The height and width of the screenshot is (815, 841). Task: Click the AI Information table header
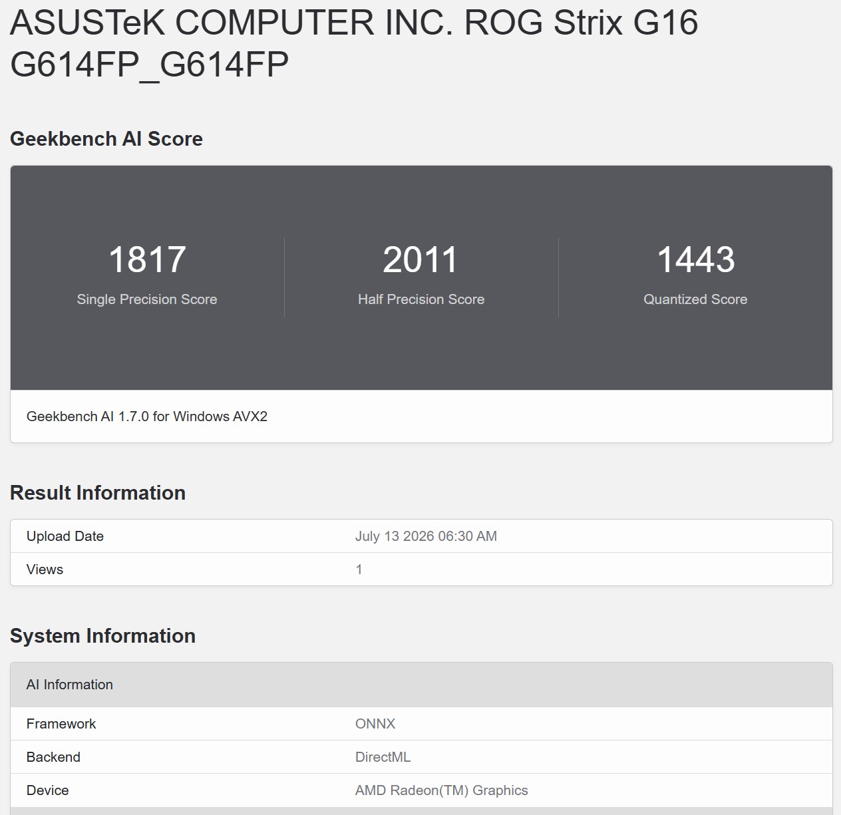click(421, 685)
